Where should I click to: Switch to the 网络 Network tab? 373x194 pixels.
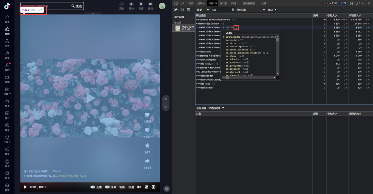(x=234, y=3)
